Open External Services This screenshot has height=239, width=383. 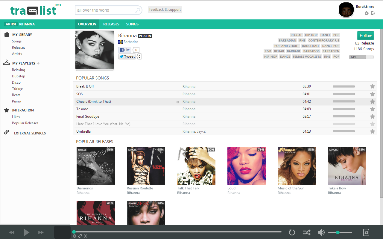[x=30, y=133]
